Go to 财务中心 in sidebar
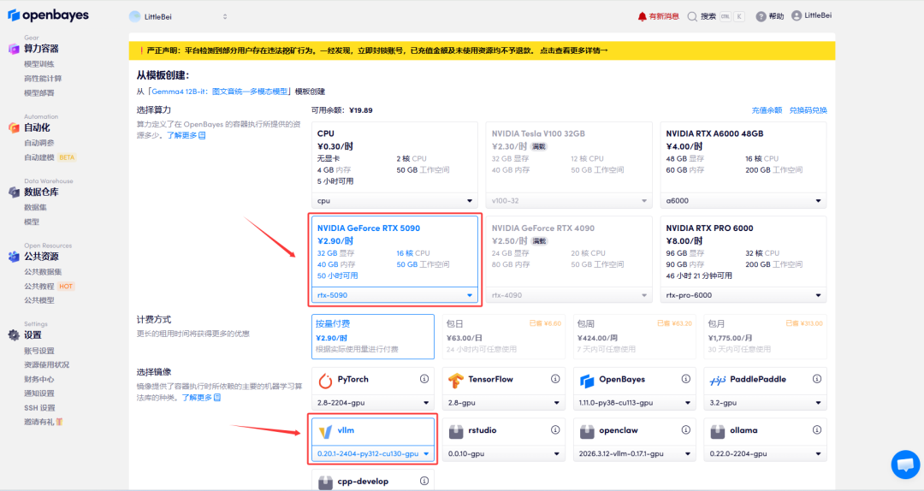924x491 pixels. (38, 379)
